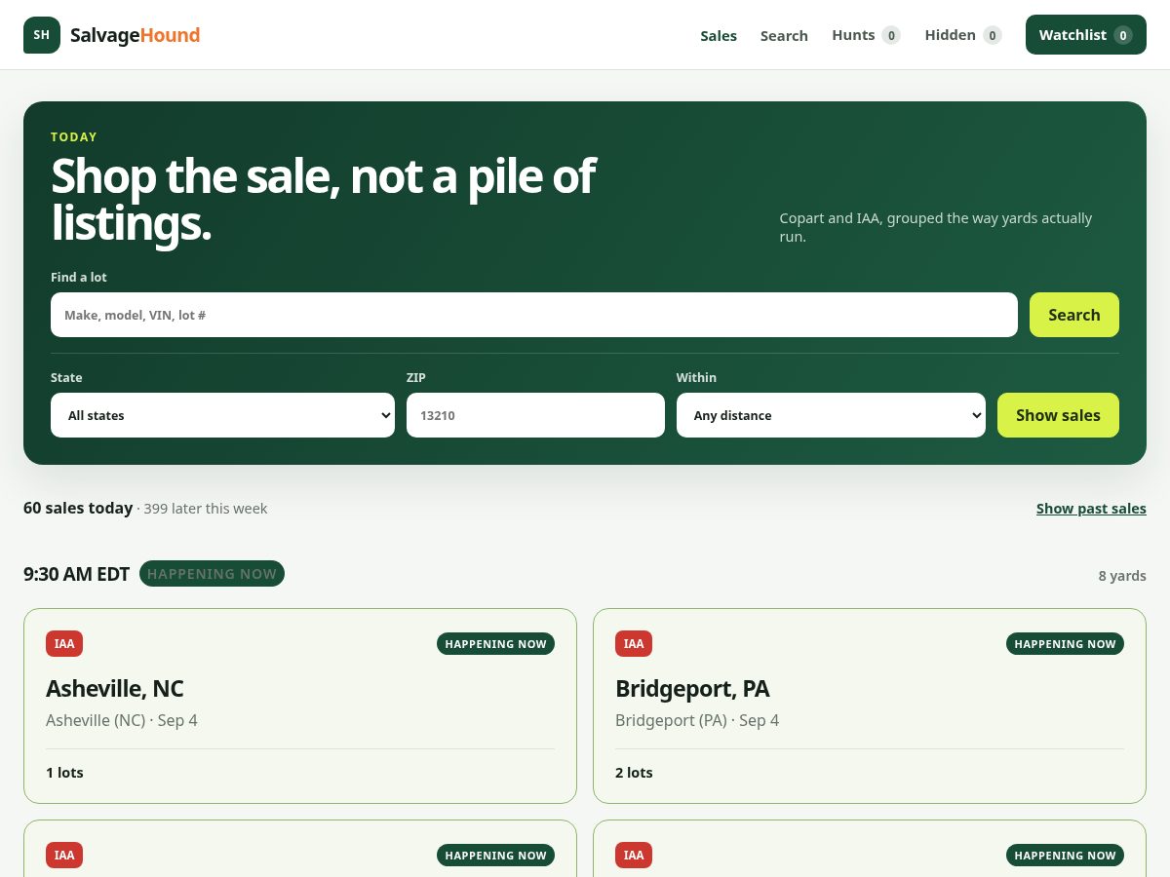Open the Hidden nav item
The height and width of the screenshot is (877, 1170).
click(963, 35)
